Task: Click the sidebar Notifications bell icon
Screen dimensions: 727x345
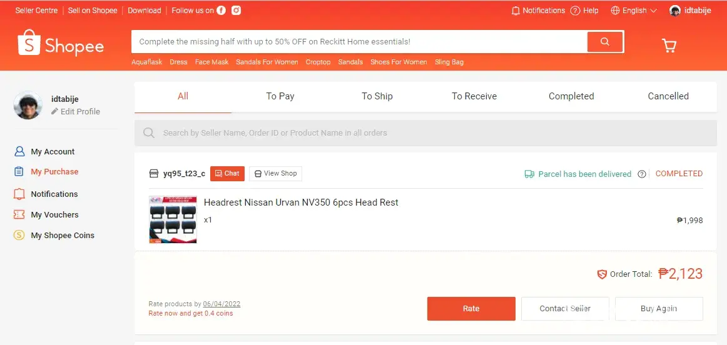Action: click(19, 194)
